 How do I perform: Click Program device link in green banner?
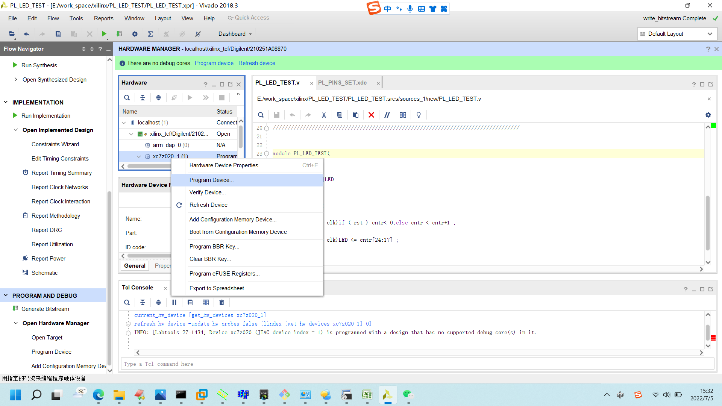pos(214,63)
